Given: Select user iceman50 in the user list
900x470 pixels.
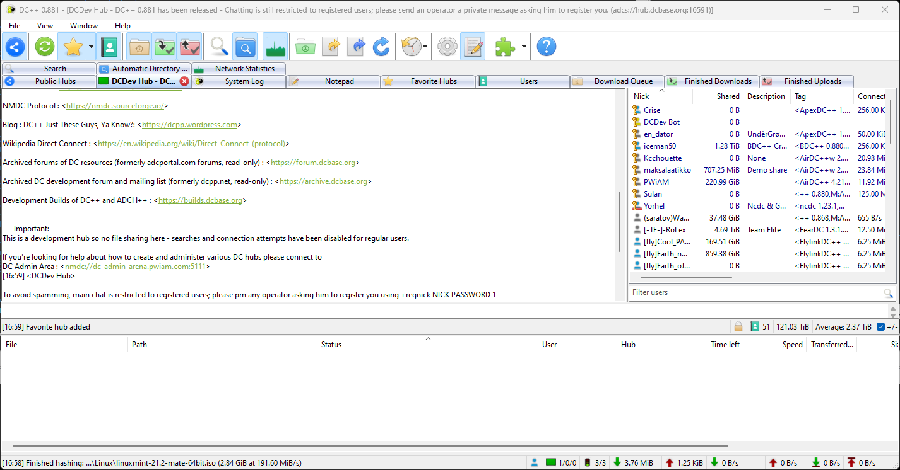Looking at the screenshot, I should click(660, 146).
